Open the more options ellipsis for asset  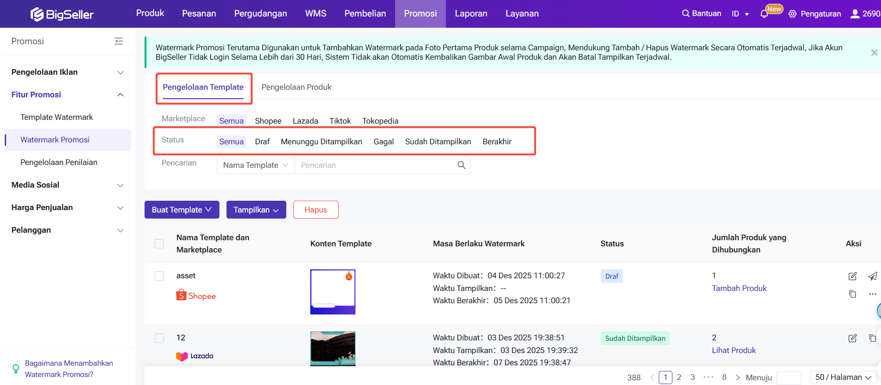point(873,294)
